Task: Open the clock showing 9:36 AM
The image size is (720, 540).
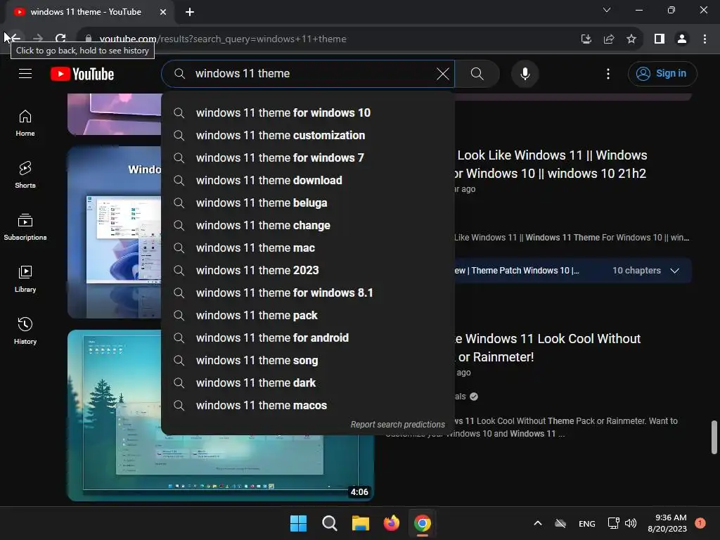Action: [x=667, y=523]
